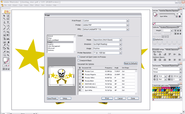This screenshot has width=185, height=114.
Task: Select the Zoom magnifier tool
Action: pyautogui.click(x=8, y=55)
